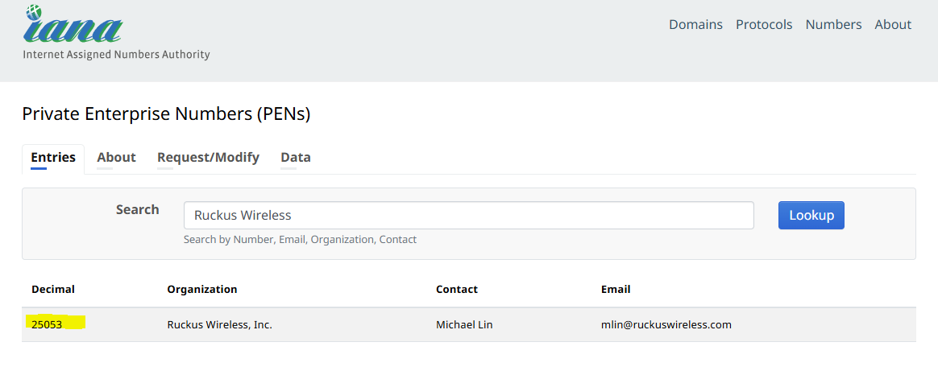938x371 pixels.
Task: Open the Numbers link in top navigation
Action: click(x=833, y=25)
